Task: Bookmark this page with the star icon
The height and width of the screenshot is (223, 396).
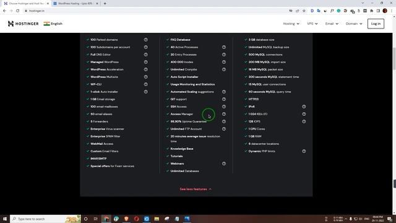Action: pyautogui.click(x=304, y=11)
